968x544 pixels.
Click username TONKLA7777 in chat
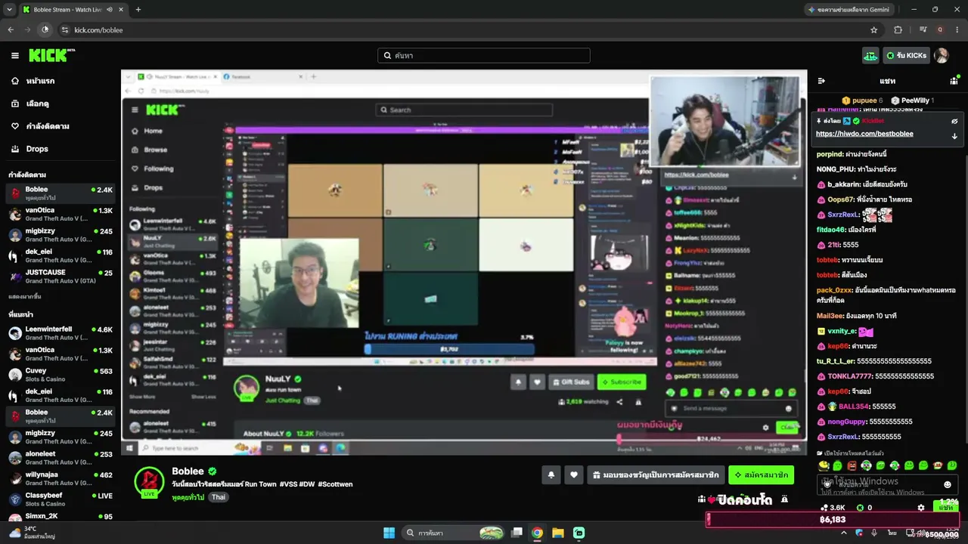[x=849, y=376]
